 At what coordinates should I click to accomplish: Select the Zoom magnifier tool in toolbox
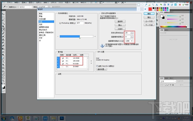(3, 81)
